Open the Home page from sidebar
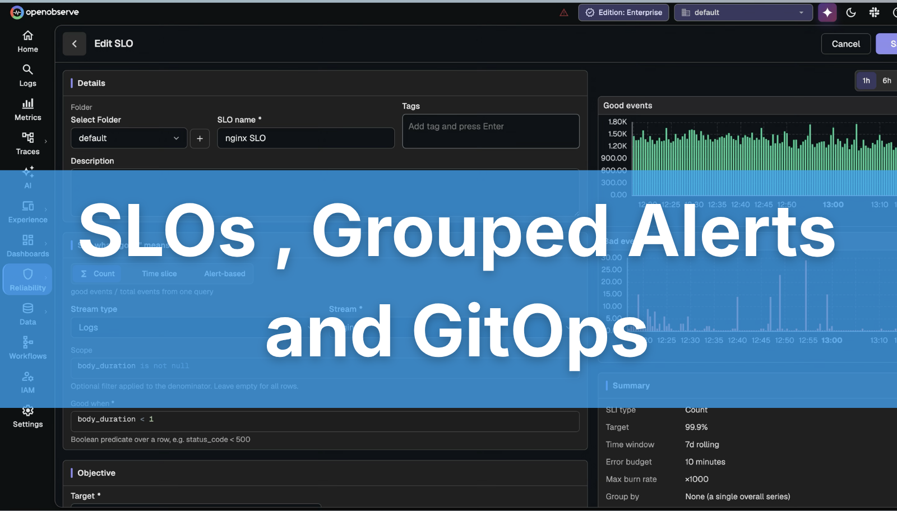This screenshot has width=897, height=511. pos(27,42)
